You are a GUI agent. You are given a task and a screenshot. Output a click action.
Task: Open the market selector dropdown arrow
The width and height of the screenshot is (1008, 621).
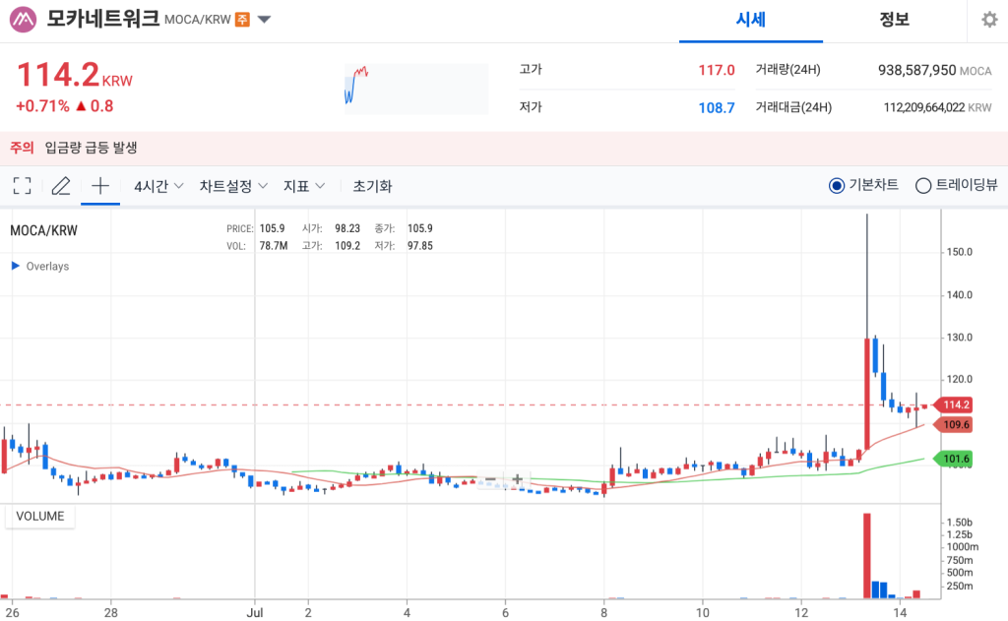click(264, 20)
